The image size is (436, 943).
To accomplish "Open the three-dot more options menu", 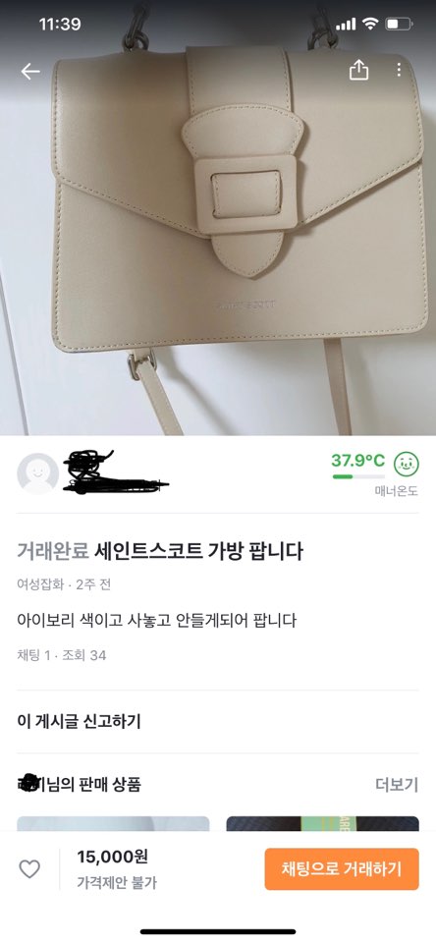I will click(x=398, y=70).
